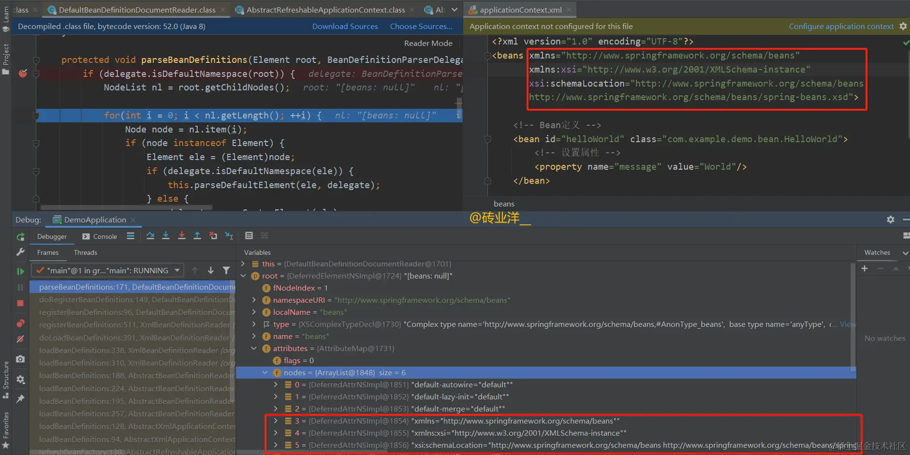Open the editor tabs overflow dropdown arrow
The width and height of the screenshot is (910, 455).
tap(455, 10)
